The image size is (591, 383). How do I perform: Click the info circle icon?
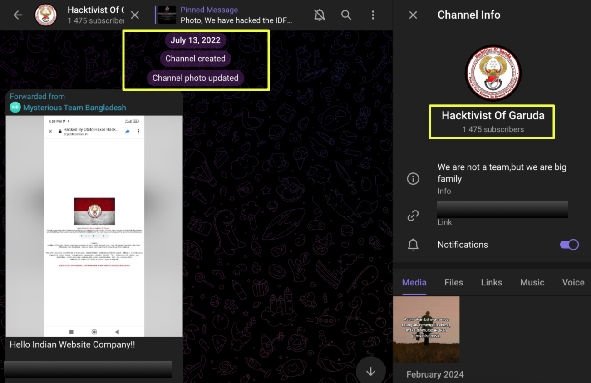point(413,179)
